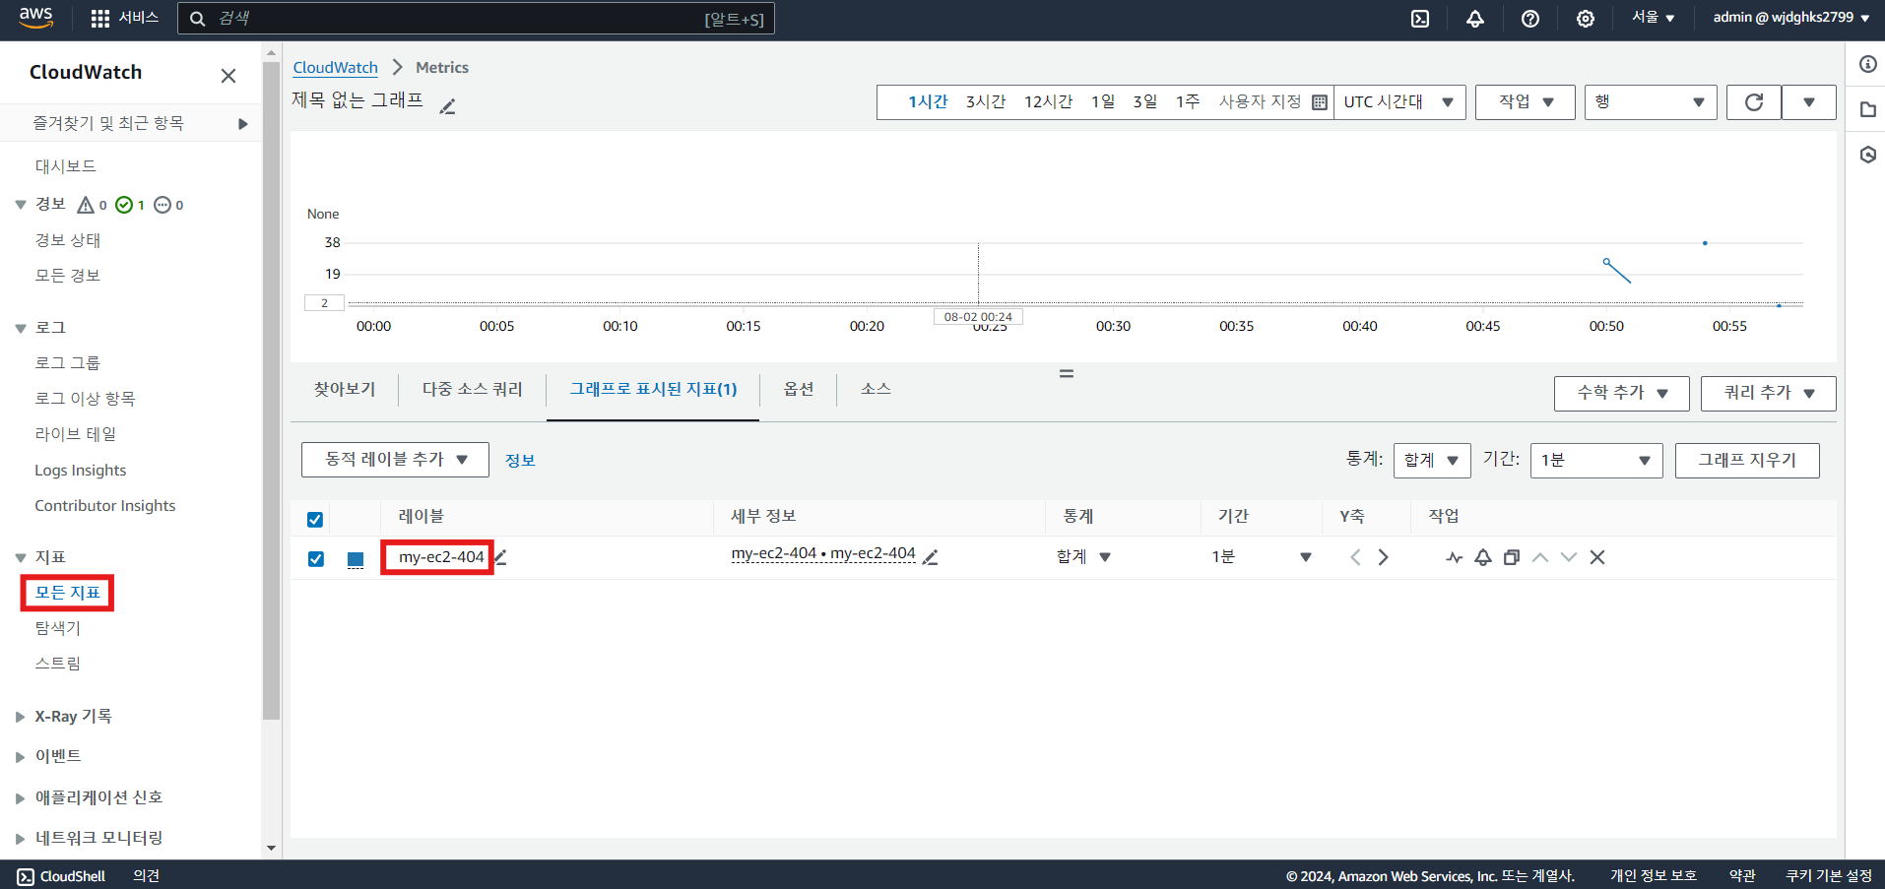Open the UTC 시간대 dropdown
Screen dimensions: 1885x889
(x=1399, y=102)
